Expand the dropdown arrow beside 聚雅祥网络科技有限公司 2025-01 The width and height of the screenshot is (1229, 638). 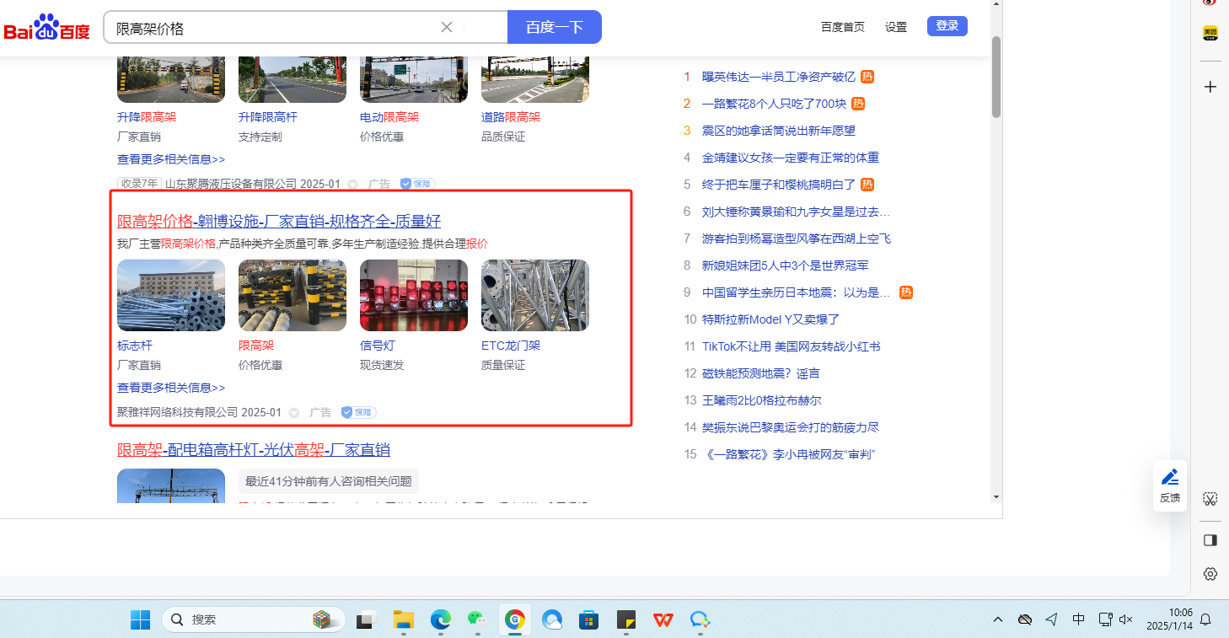point(294,413)
